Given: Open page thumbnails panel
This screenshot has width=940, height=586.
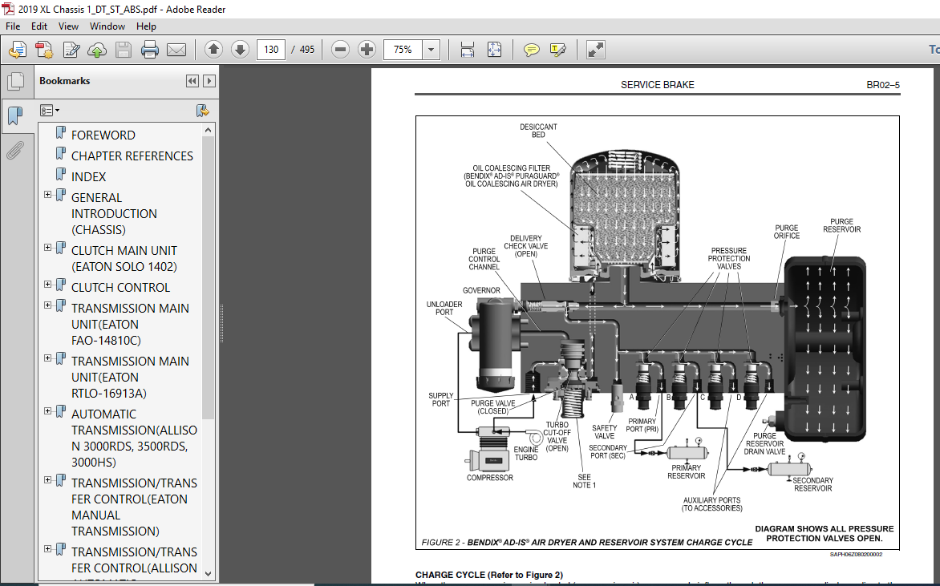Looking at the screenshot, I should (x=16, y=82).
